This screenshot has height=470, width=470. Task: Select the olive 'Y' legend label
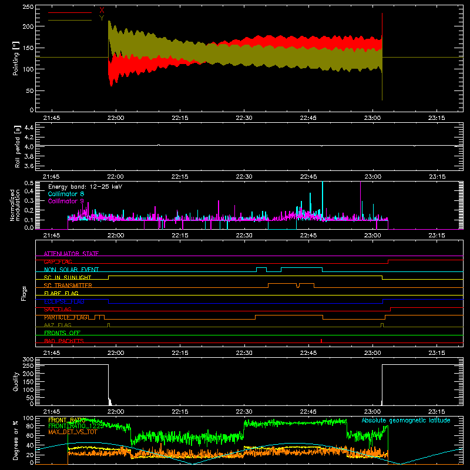pos(102,18)
